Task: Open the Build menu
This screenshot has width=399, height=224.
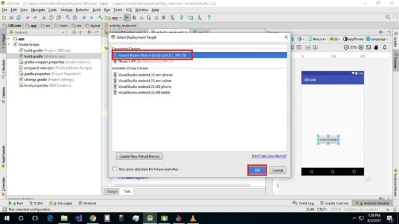Action: [x=96, y=10]
